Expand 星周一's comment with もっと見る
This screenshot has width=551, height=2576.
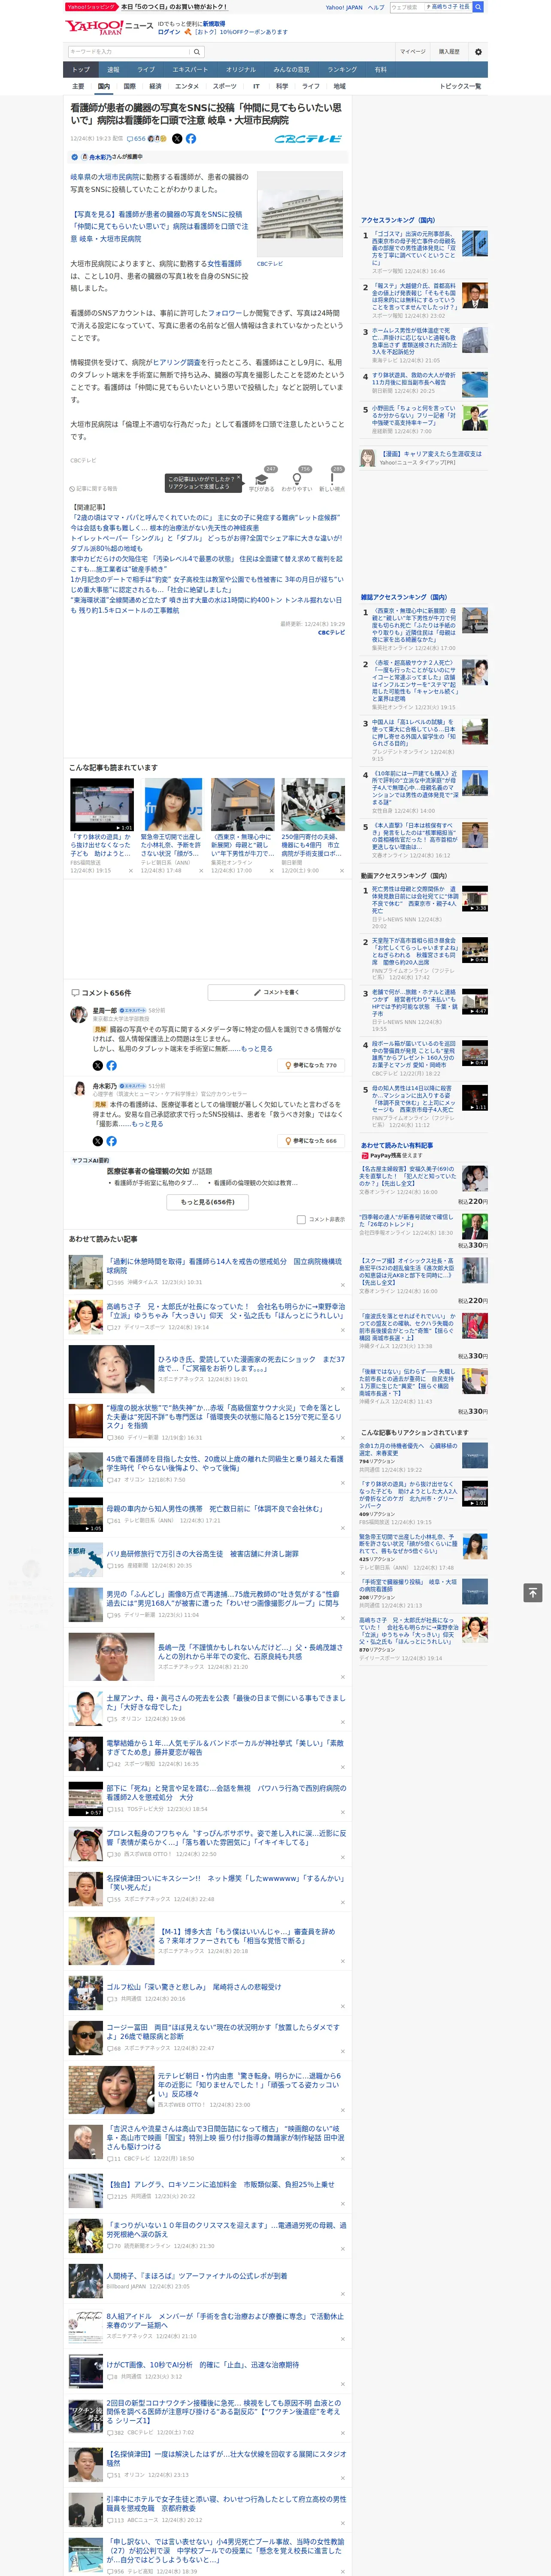(256, 1049)
